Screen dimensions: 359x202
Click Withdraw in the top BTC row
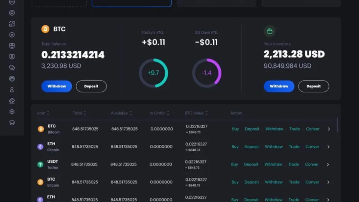[x=274, y=129]
